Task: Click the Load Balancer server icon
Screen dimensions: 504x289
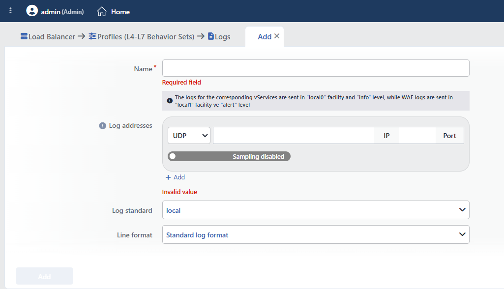Action: [24, 36]
